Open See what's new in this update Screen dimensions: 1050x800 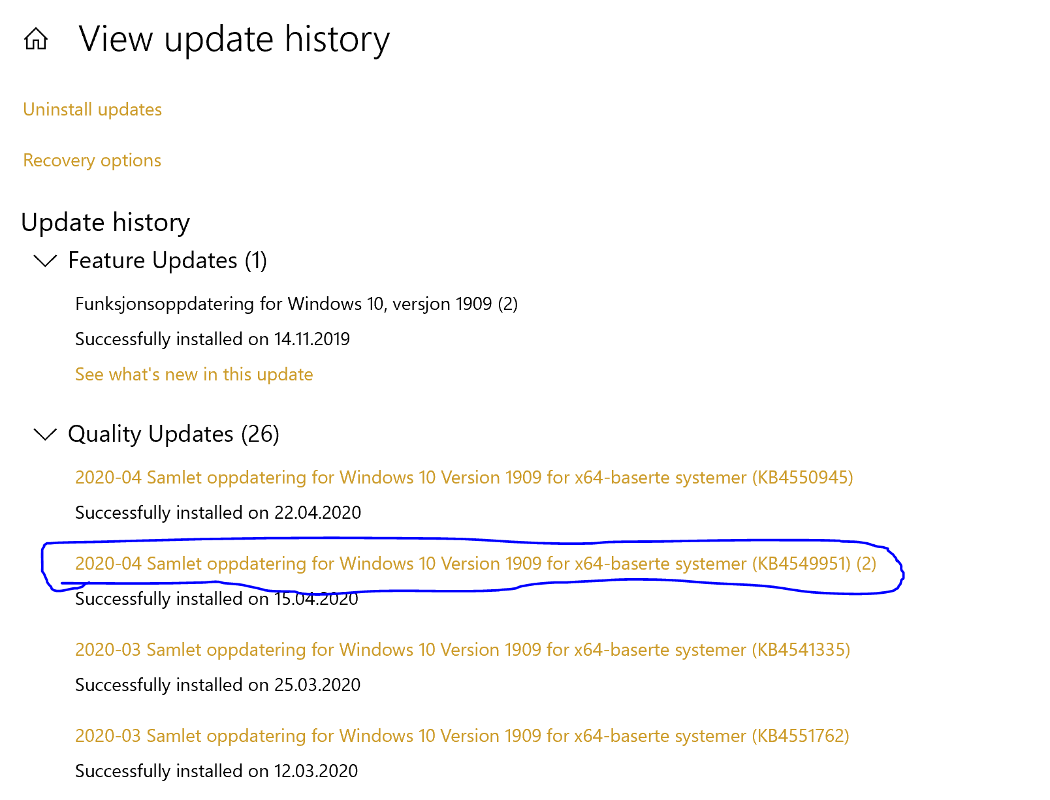[x=194, y=375]
